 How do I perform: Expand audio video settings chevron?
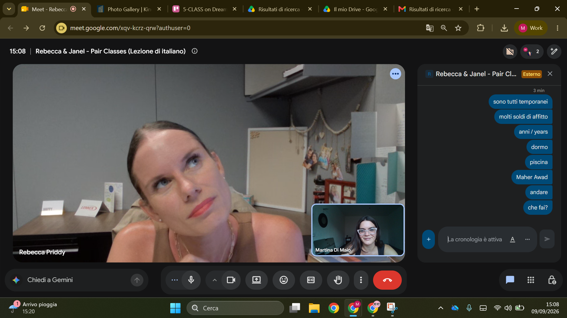click(x=215, y=280)
